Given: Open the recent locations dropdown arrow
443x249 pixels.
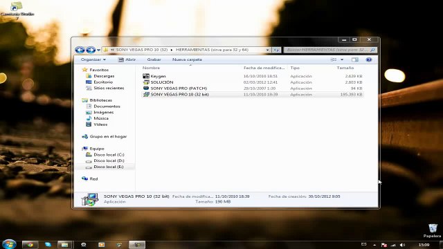Looking at the screenshot, I should [x=98, y=50].
